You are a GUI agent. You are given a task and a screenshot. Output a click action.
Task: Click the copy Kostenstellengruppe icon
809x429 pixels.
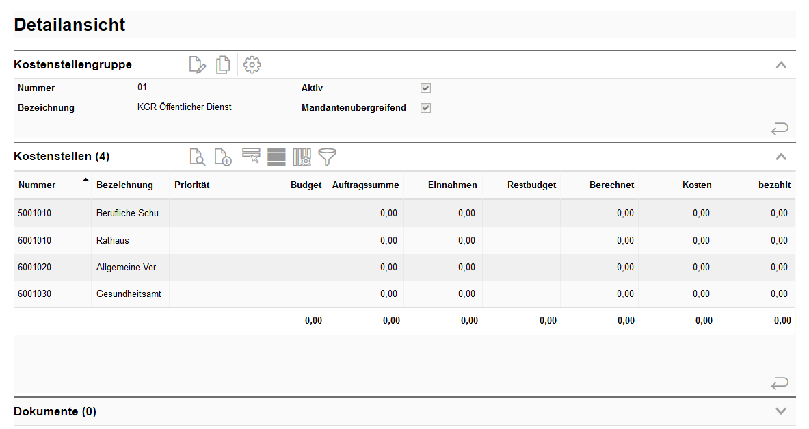pyautogui.click(x=223, y=65)
